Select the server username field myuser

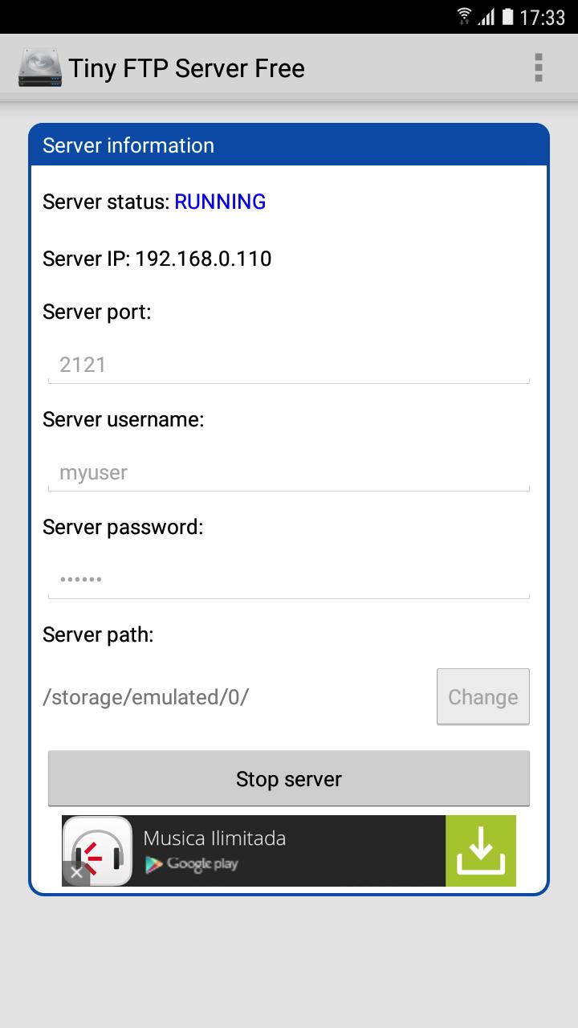click(289, 473)
